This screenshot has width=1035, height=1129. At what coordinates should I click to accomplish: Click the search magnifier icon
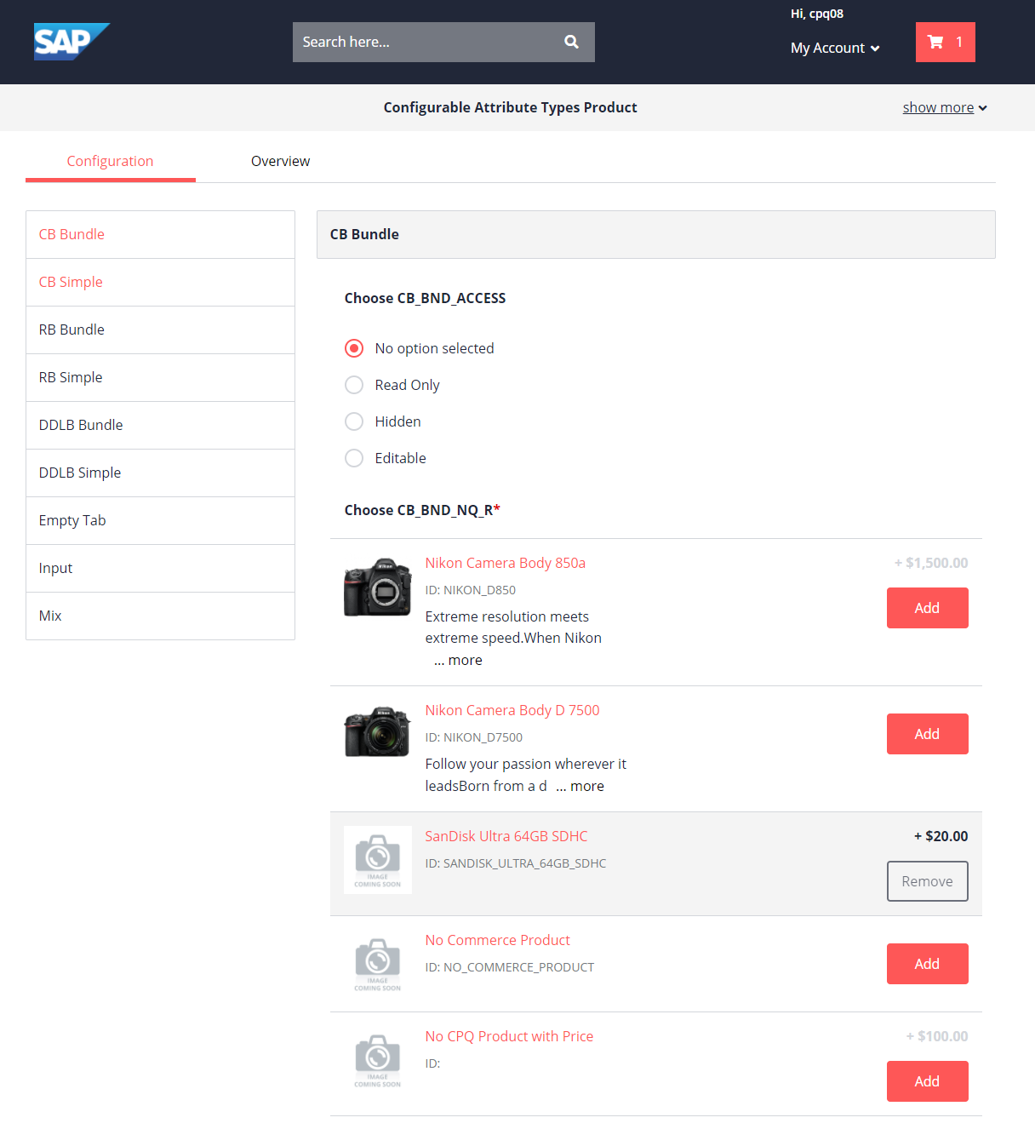571,41
